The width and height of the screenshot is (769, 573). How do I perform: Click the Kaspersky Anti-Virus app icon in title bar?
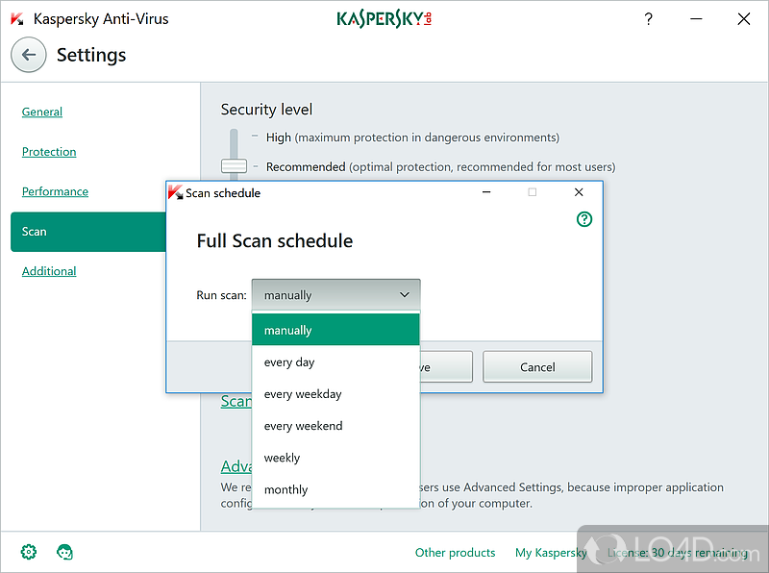(17, 19)
